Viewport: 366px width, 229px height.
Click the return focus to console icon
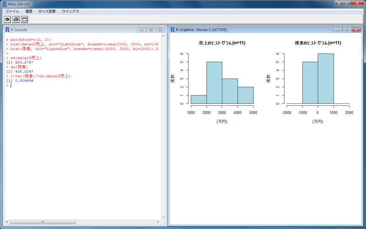(25, 19)
